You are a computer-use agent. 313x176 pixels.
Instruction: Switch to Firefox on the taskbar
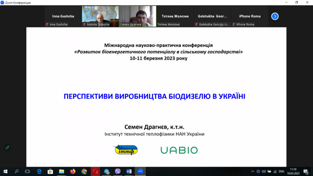[73, 172]
